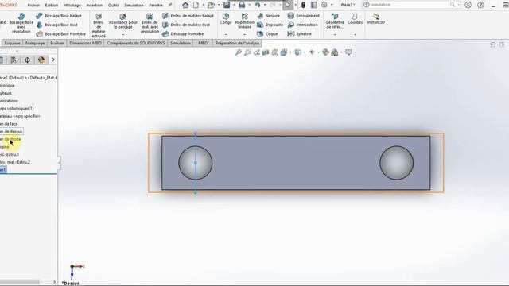
Task: Open the Fichier menu
Action: [x=33, y=6]
